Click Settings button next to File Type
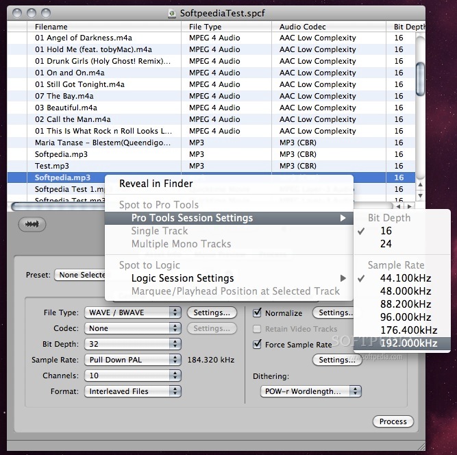The image size is (457, 455). 212,312
